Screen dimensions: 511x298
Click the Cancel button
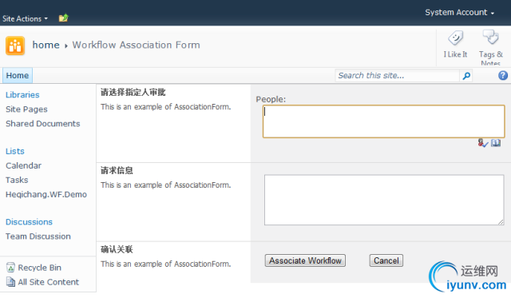point(386,260)
